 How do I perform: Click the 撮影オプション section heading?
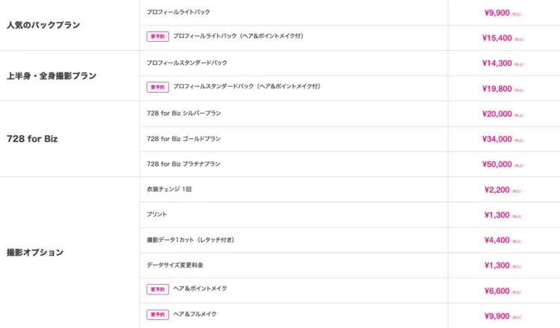[x=35, y=253]
